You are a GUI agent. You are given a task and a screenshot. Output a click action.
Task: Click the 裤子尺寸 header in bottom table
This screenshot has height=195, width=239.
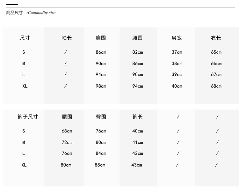[28, 117]
